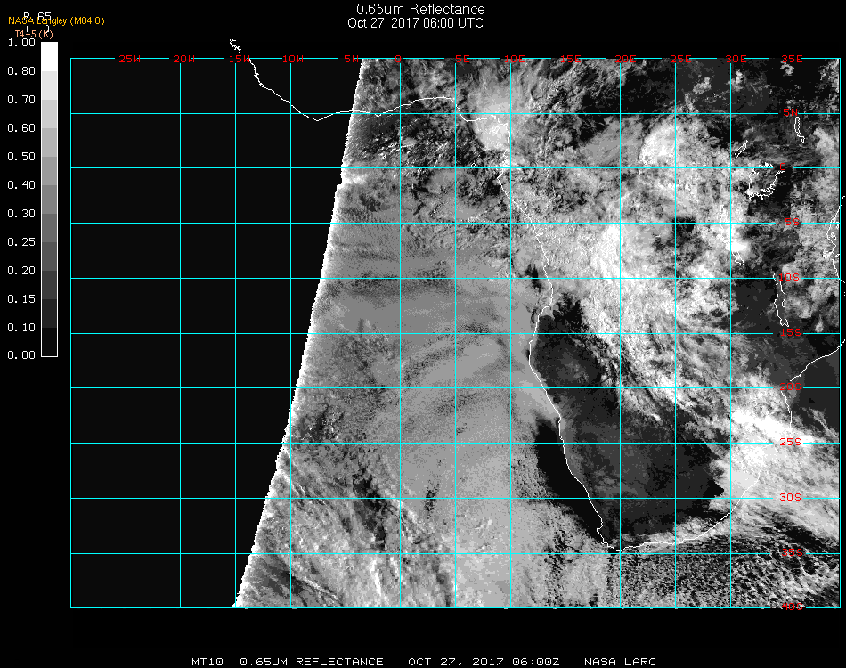The image size is (846, 668).
Task: Click the colorbar value "0.60"
Action: [x=21, y=128]
